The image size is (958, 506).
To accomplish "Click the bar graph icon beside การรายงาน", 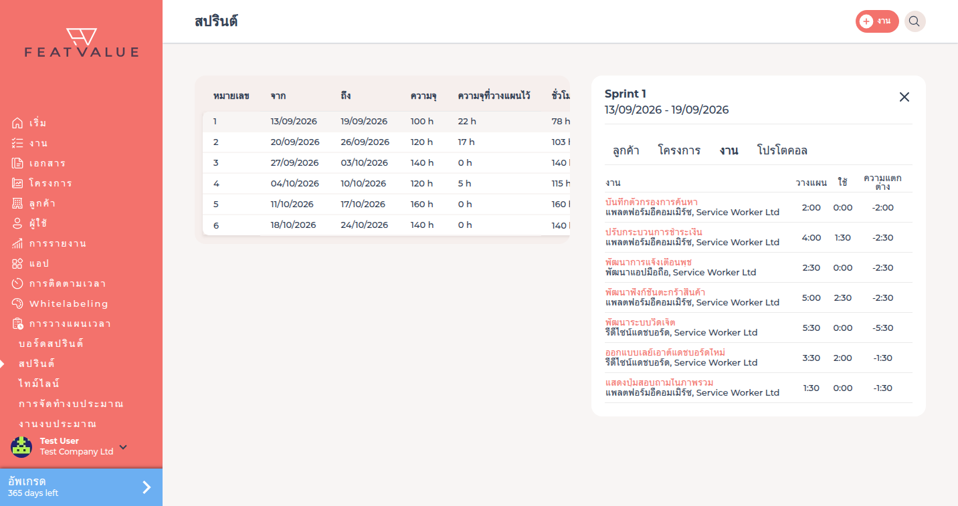I will click(x=17, y=243).
